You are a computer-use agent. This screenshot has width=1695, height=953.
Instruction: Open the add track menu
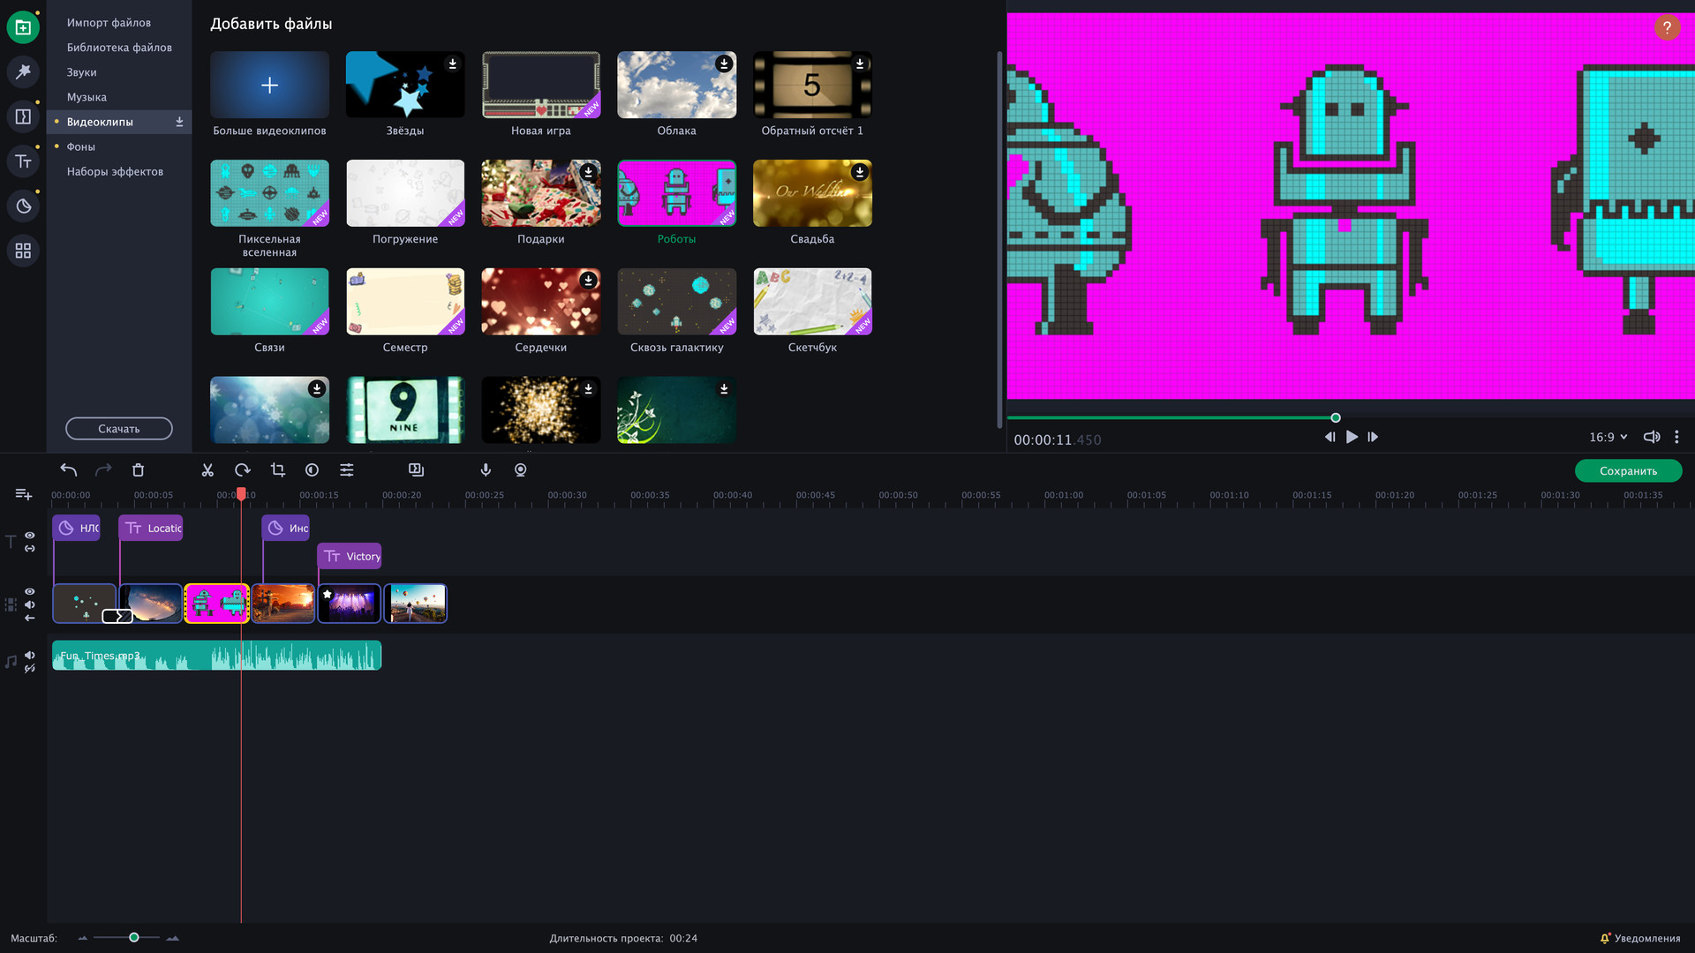24,494
